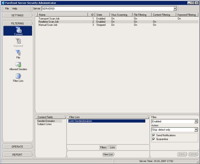
Task: Open the REPORT section button
Action: tap(18, 155)
